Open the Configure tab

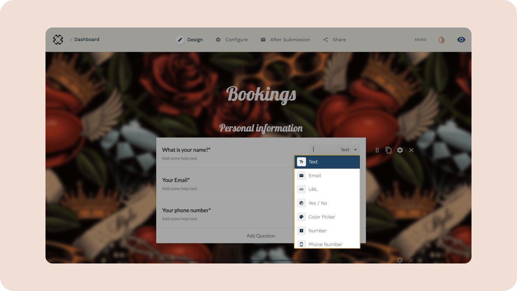click(x=232, y=40)
